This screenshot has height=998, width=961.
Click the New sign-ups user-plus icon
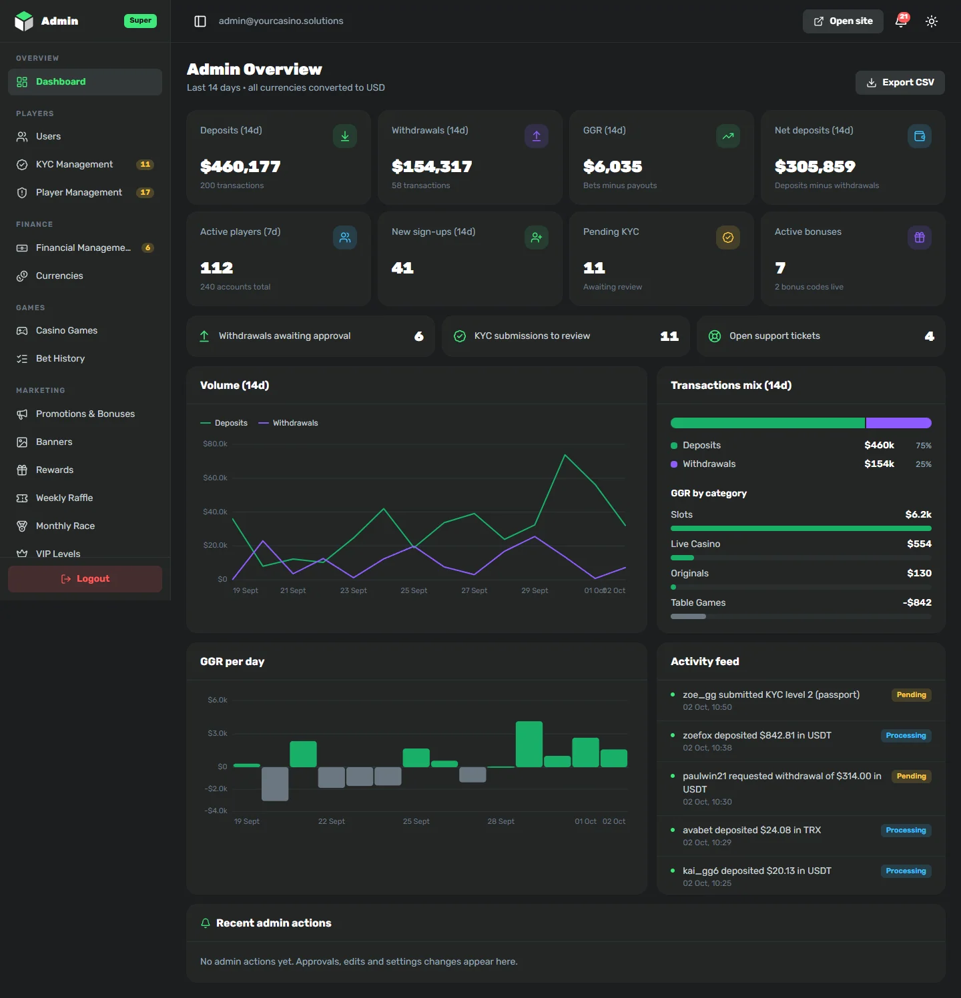[x=537, y=237]
